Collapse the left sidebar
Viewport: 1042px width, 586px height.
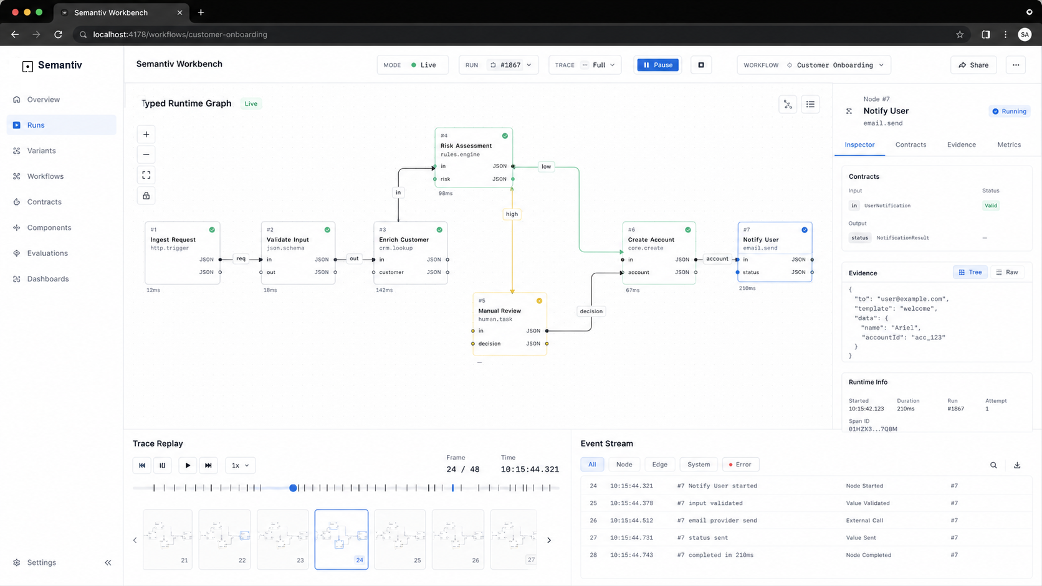click(108, 562)
